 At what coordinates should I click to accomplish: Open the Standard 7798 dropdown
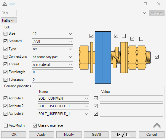pyautogui.click(x=52, y=41)
